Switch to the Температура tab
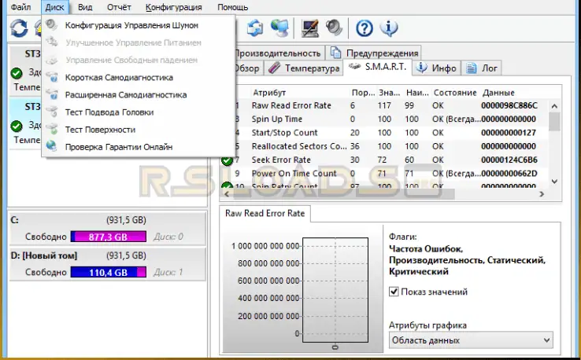 [x=304, y=68]
